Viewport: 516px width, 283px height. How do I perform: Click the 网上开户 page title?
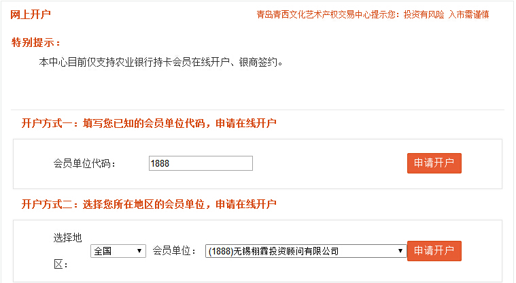31,14
